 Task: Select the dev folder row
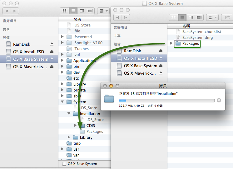click(x=85, y=72)
